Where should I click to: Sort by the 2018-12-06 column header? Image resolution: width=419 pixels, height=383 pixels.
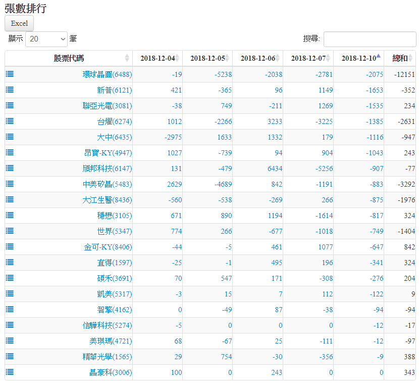(x=257, y=58)
